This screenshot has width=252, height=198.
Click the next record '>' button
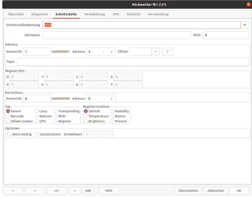click(x=35, y=191)
